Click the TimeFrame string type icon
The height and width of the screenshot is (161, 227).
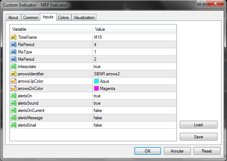click(14, 37)
